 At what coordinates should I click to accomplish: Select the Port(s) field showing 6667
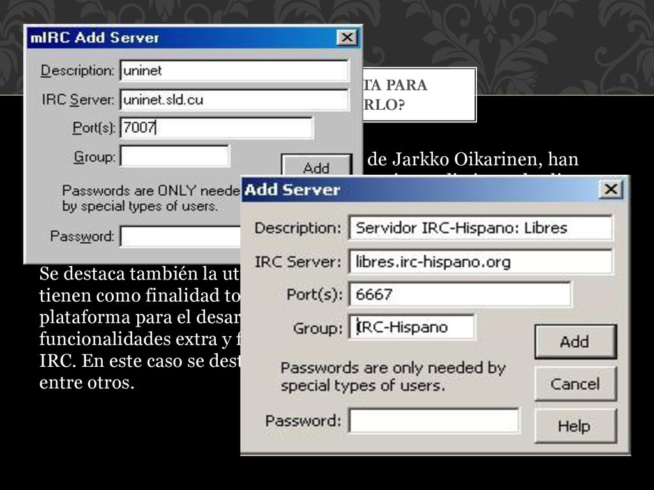point(460,294)
